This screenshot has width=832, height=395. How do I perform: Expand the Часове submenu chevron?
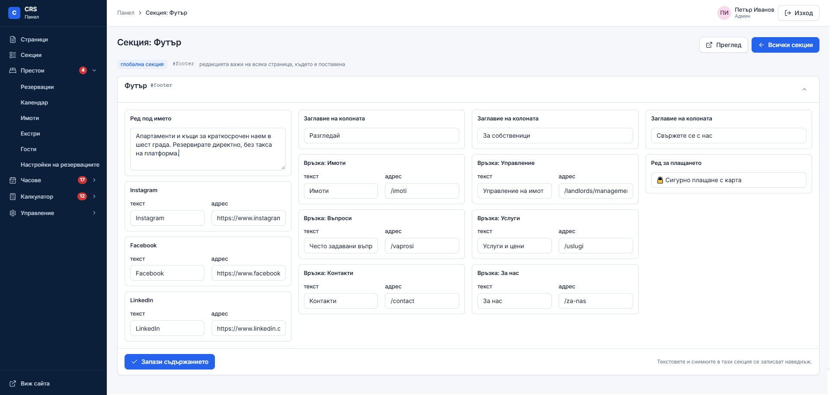click(94, 180)
